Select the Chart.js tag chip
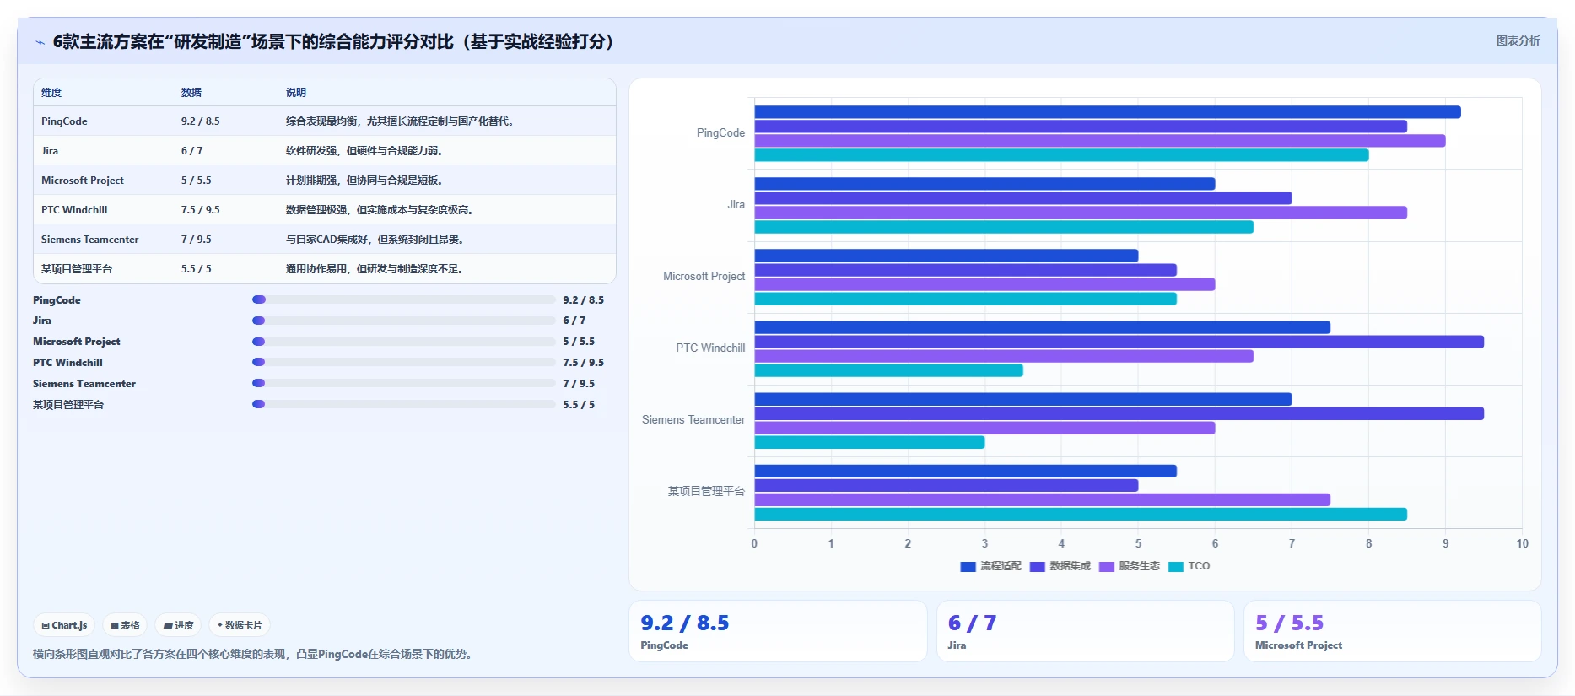This screenshot has height=696, width=1575. pos(64,625)
